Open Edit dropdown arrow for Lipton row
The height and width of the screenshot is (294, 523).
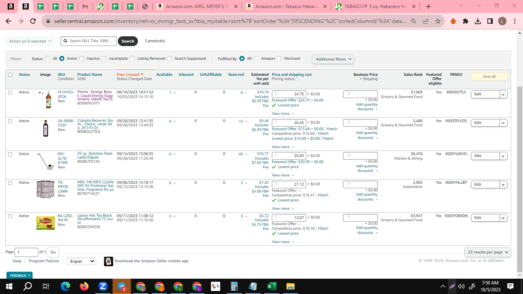click(503, 218)
